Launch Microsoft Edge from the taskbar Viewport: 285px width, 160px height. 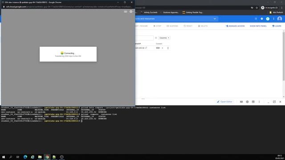point(25,157)
